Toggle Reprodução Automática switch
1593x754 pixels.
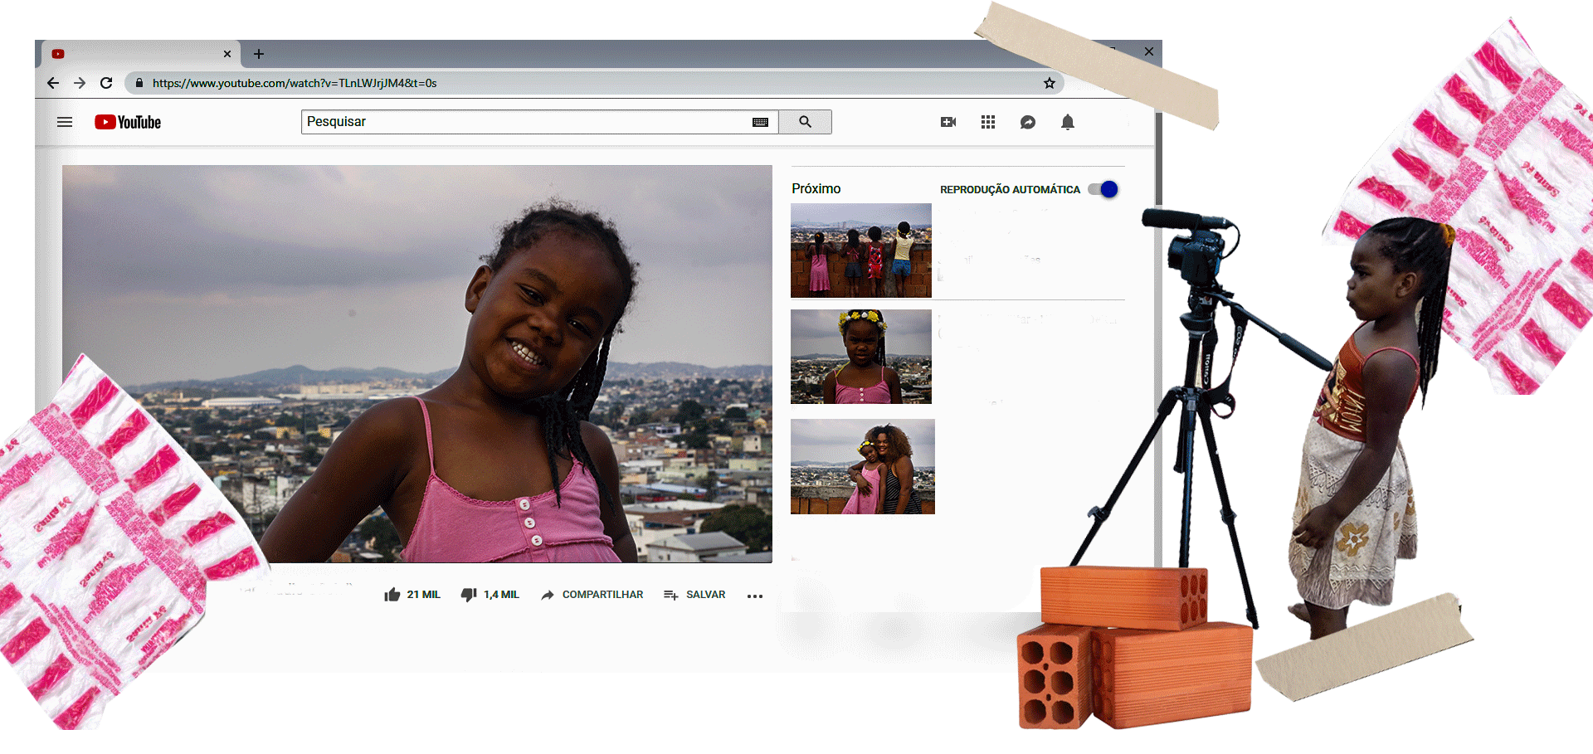coord(1103,189)
